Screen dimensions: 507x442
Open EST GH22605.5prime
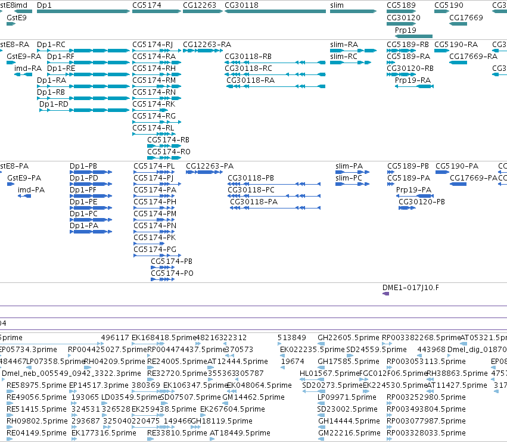321,344
